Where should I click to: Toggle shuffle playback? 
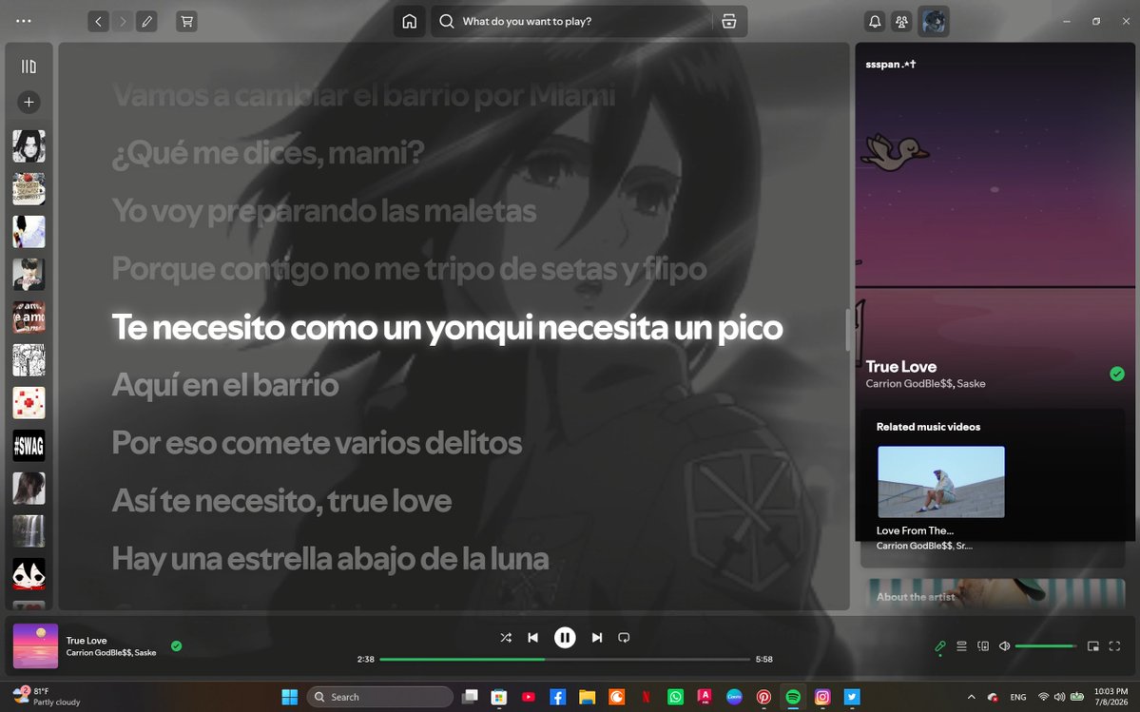click(x=506, y=637)
